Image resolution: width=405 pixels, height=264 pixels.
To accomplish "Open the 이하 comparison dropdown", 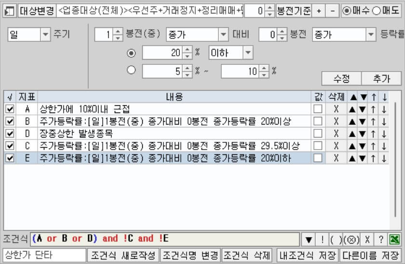I will [248, 53].
